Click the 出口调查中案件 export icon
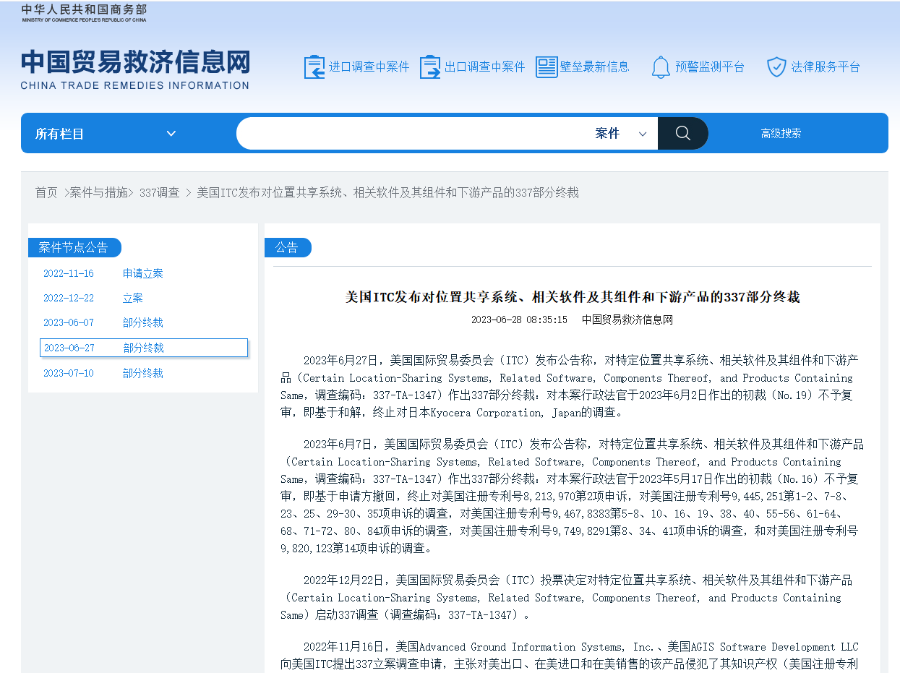 click(x=430, y=67)
